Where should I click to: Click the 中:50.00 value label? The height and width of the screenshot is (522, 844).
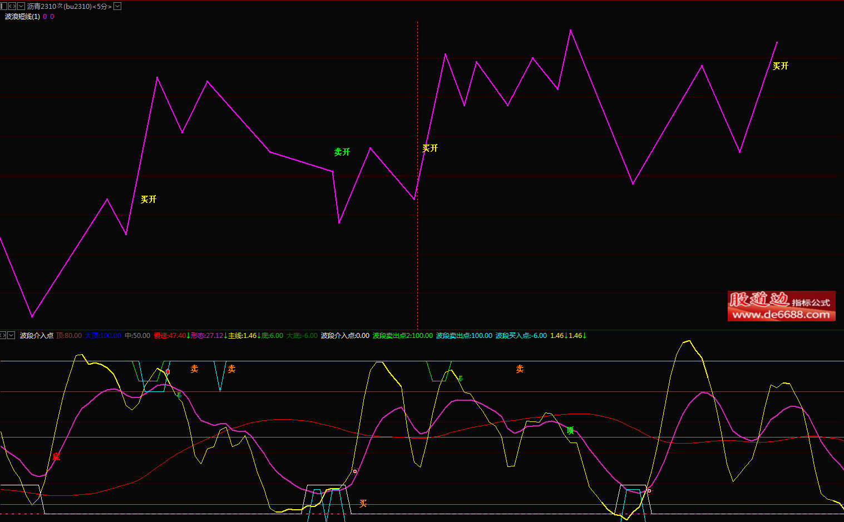pos(137,336)
